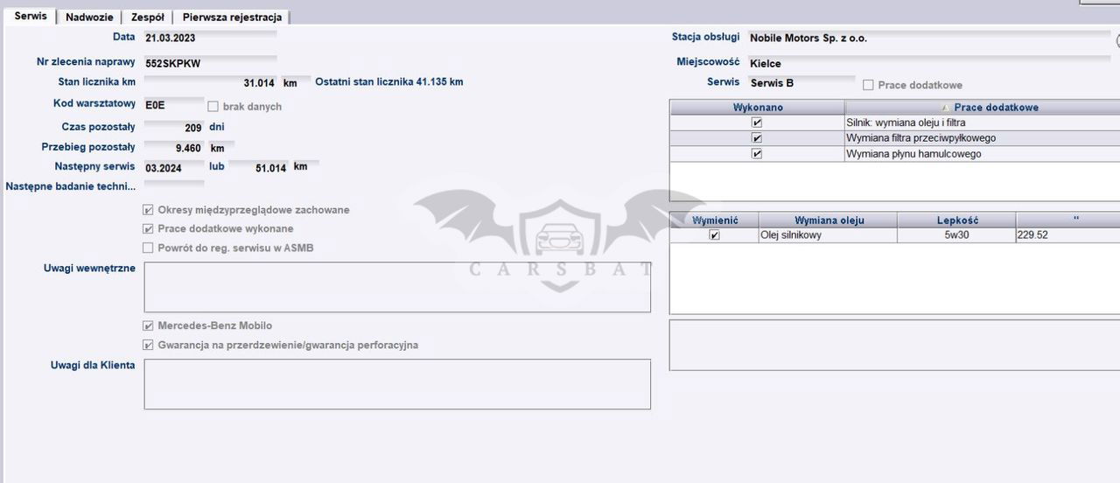1120x483 pixels.
Task: Switch to the Zespół tab
Action: 147,17
